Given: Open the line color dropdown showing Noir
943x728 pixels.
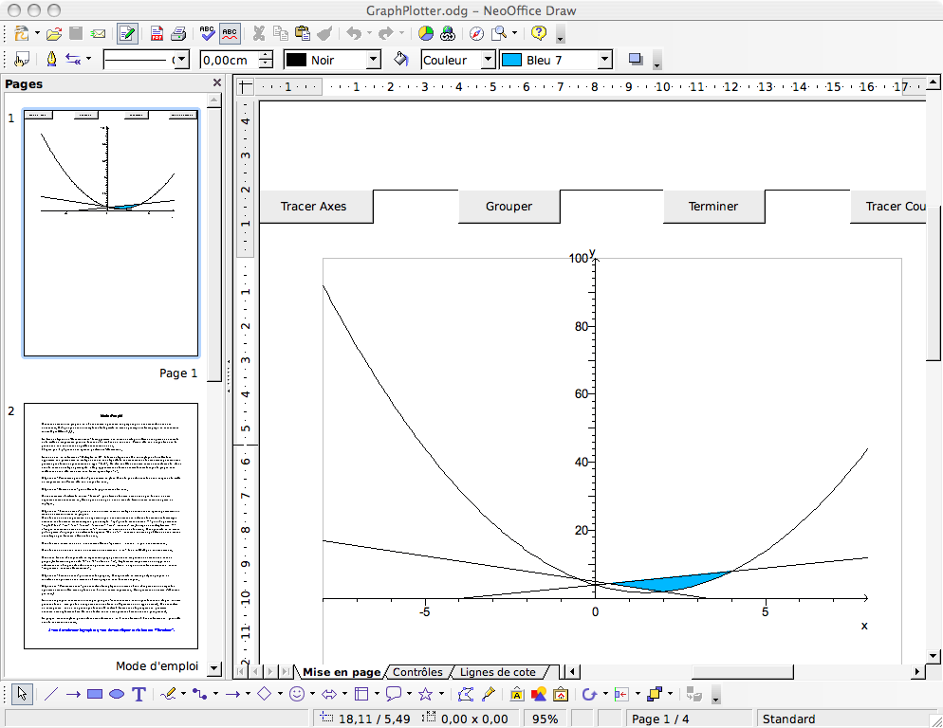Looking at the screenshot, I should coord(373,60).
